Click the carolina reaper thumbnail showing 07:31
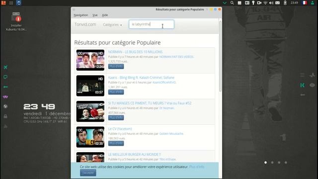 [90, 111]
